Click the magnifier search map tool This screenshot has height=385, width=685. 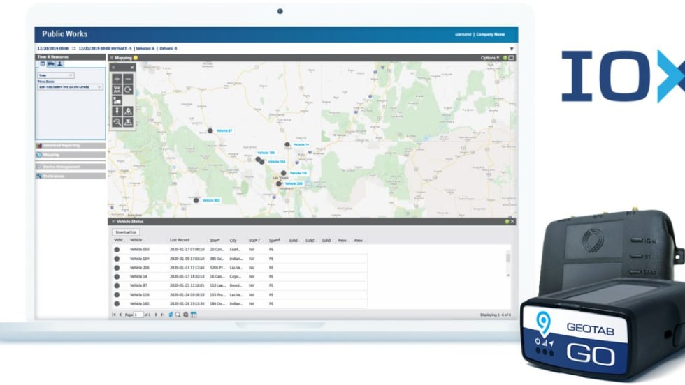pyautogui.click(x=117, y=122)
